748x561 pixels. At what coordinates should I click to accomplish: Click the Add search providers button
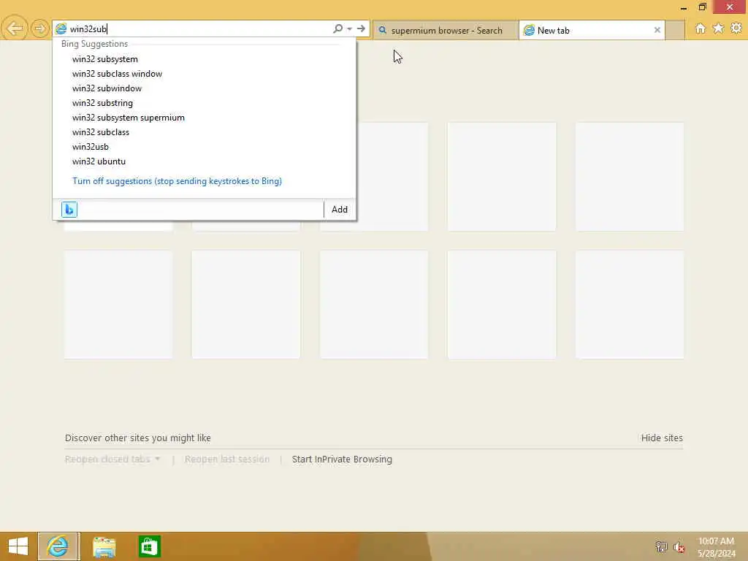click(x=339, y=210)
